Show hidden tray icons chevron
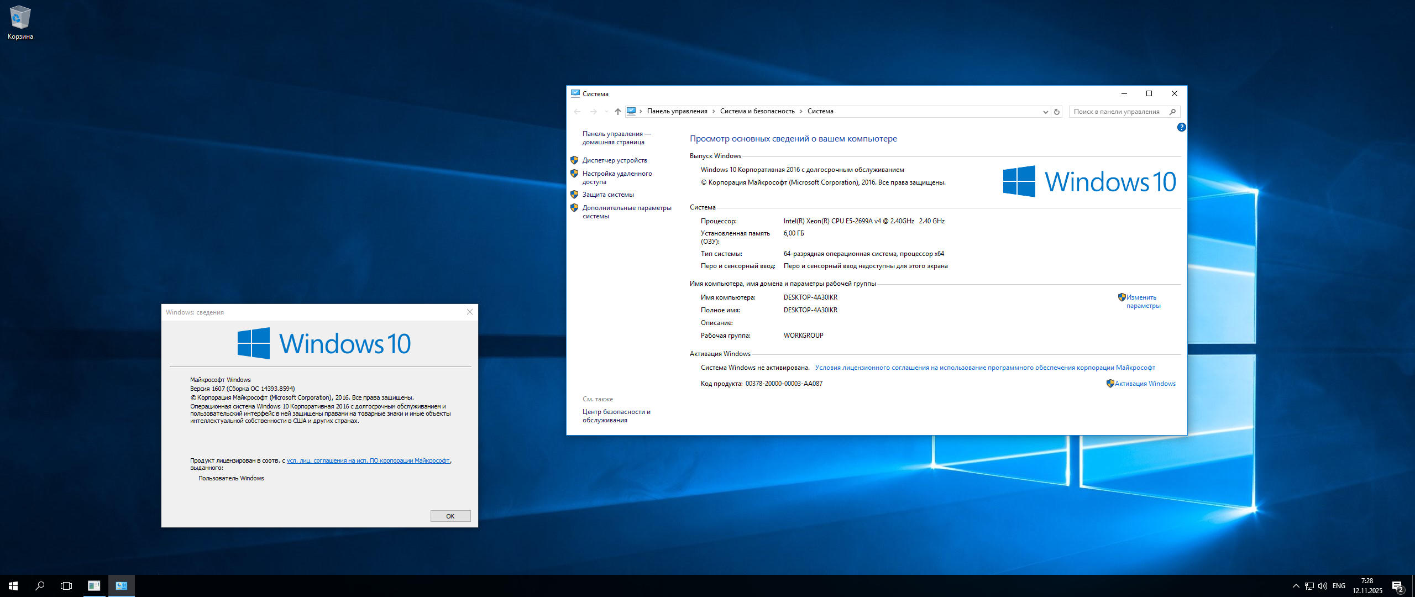The image size is (1415, 597). pos(1296,586)
